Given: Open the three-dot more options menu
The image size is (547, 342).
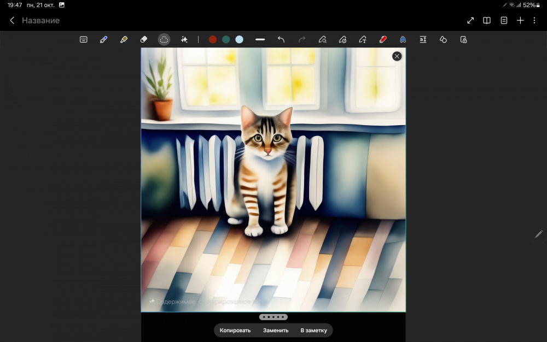Looking at the screenshot, I should pos(534,20).
